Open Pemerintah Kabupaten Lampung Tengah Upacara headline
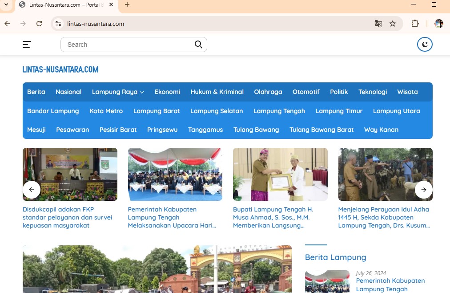Screen dimensions: 450x293 (x=172, y=217)
